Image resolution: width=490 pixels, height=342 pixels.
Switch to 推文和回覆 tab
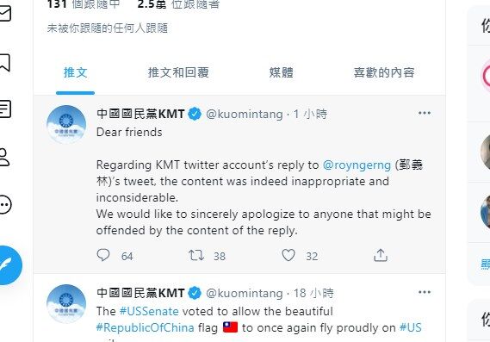point(178,72)
